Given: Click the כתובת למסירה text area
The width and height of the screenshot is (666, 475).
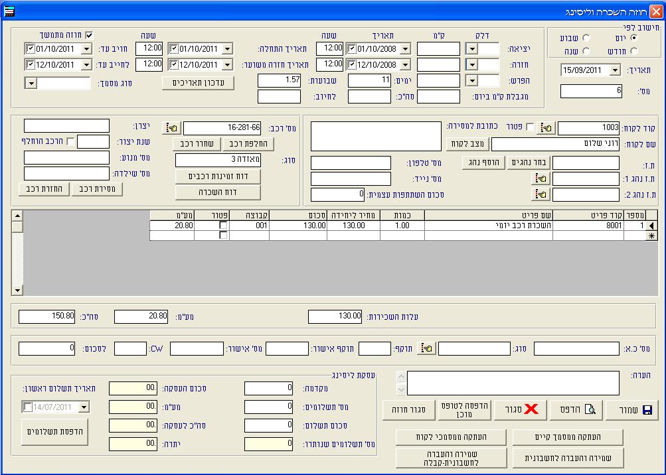Looking at the screenshot, I should point(376,136).
